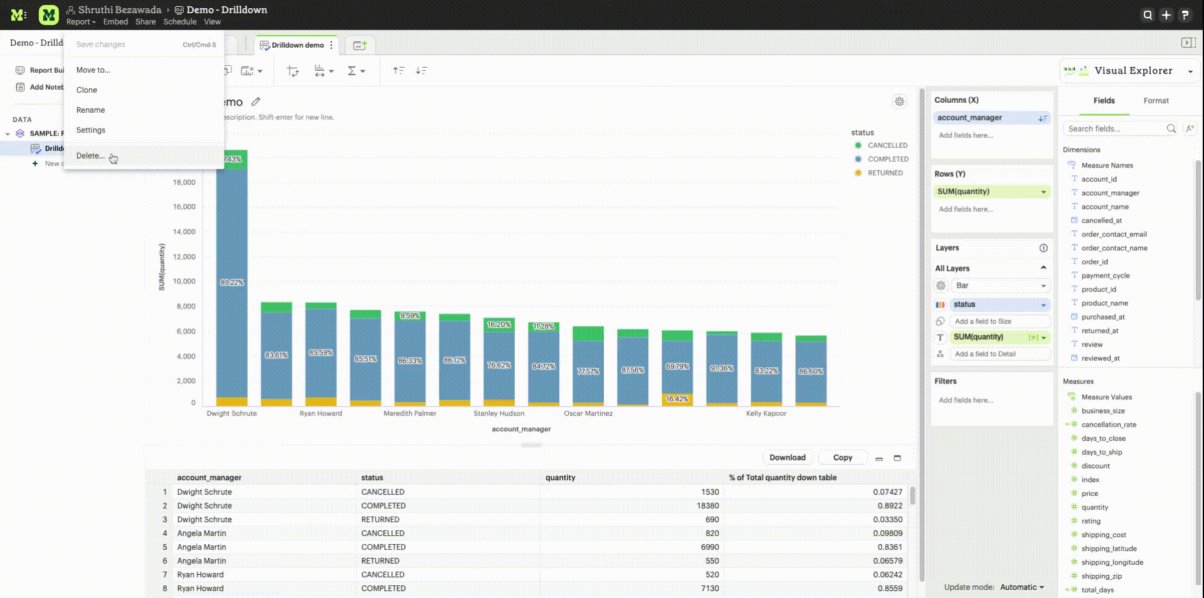Image resolution: width=1204 pixels, height=598 pixels.
Task: Add a calculated field (fx icon)
Action: point(1190,129)
